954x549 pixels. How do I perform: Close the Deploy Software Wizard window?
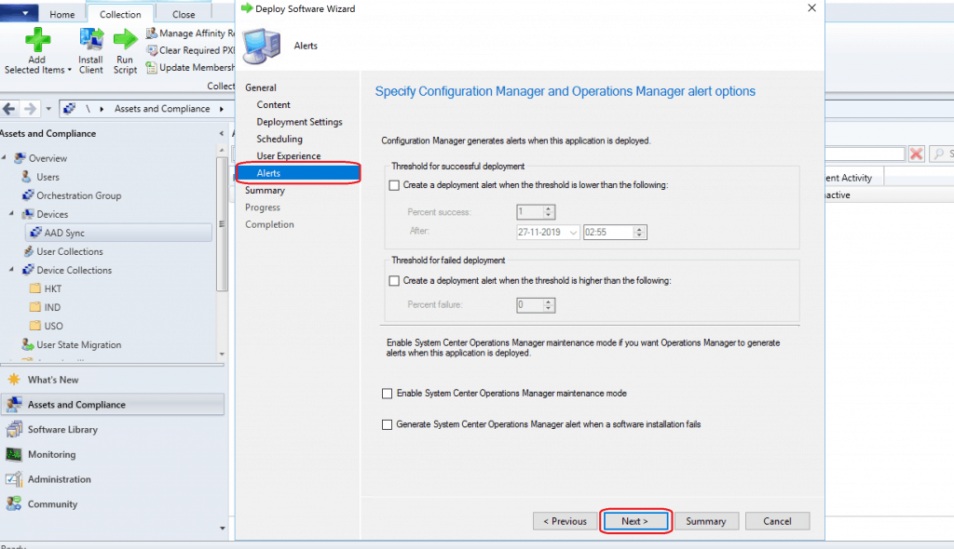pyautogui.click(x=811, y=7)
